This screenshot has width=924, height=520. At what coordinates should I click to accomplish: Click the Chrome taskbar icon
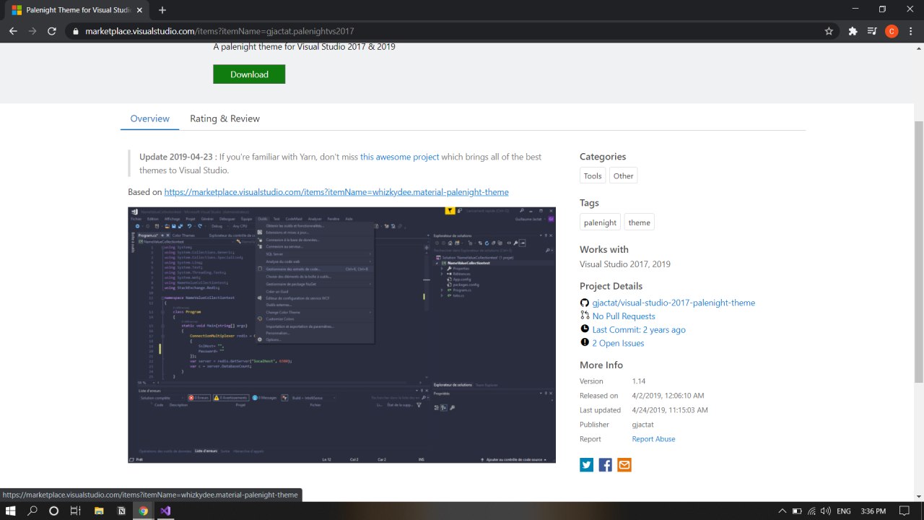[x=144, y=511]
